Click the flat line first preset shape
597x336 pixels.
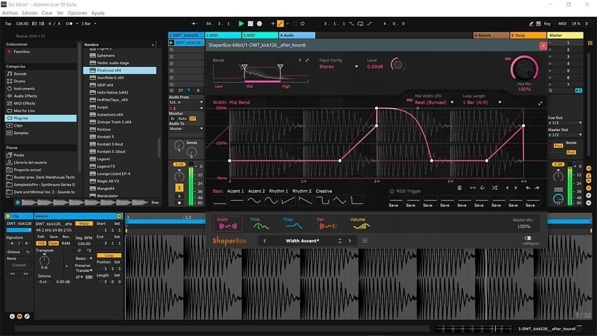coord(220,201)
